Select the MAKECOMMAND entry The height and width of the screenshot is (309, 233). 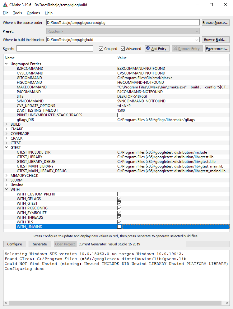[32, 87]
